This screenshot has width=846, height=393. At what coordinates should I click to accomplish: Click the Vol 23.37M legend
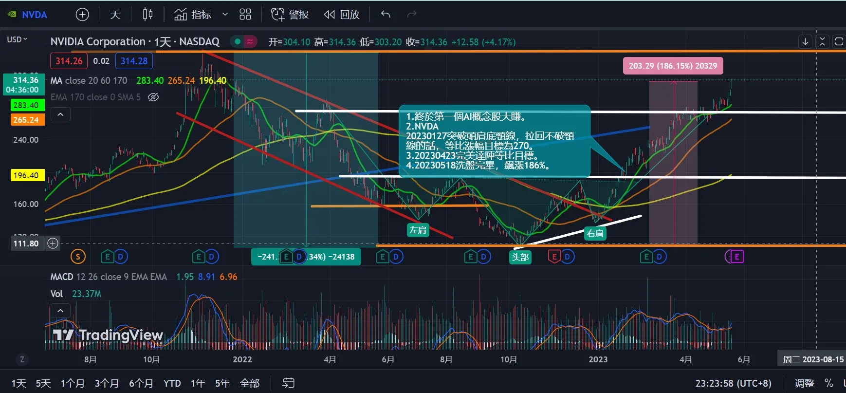point(76,294)
